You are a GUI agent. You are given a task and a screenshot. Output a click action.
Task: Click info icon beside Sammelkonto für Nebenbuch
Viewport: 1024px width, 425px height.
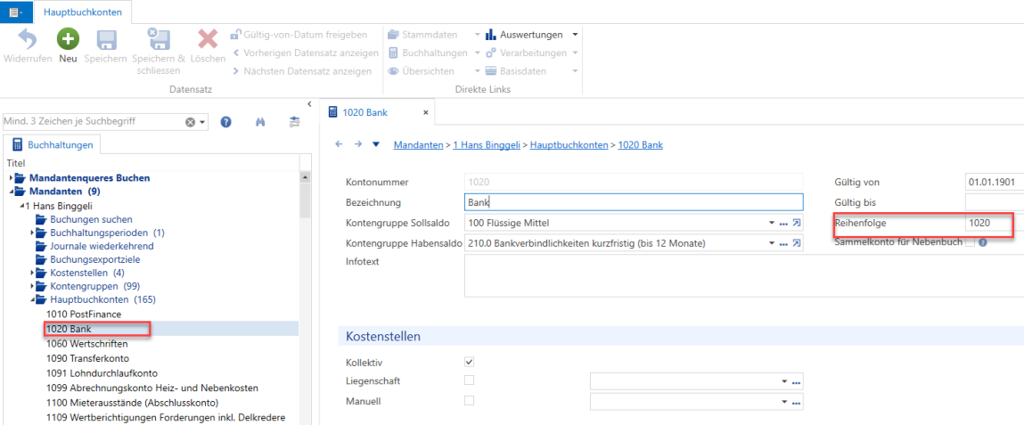click(981, 242)
